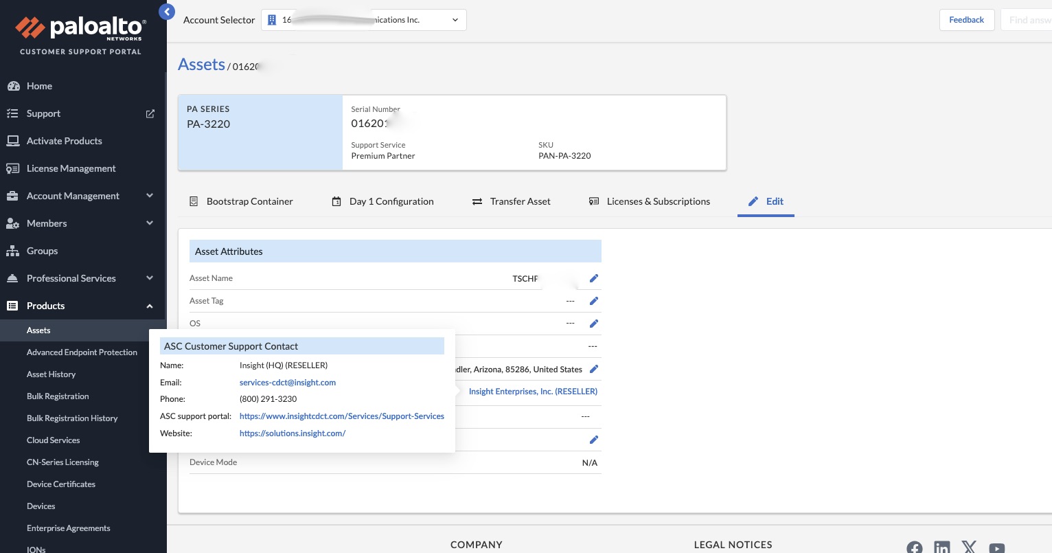1052x553 pixels.
Task: Open the ASC support portal link
Action: [341, 416]
